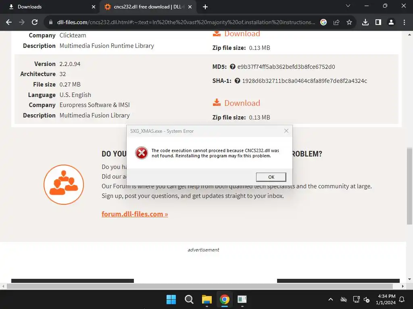Close the cncs232.dll tab
This screenshot has width=413, height=309.
(x=190, y=7)
